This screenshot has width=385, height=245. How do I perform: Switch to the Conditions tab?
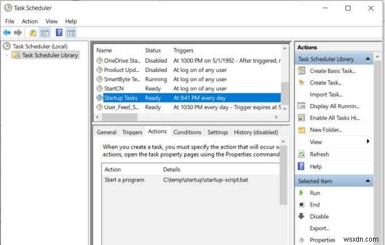(187, 132)
